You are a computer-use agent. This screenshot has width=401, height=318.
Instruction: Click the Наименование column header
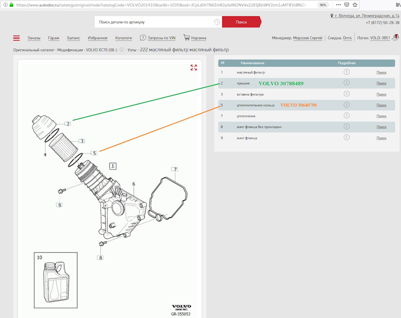tap(252, 63)
